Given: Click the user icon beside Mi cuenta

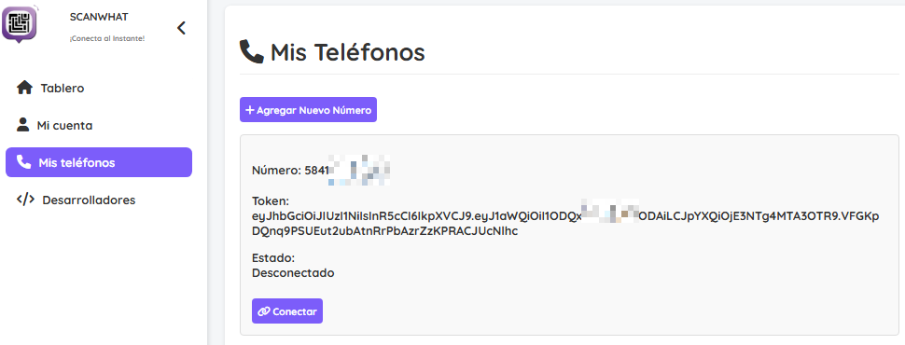Looking at the screenshot, I should [22, 125].
